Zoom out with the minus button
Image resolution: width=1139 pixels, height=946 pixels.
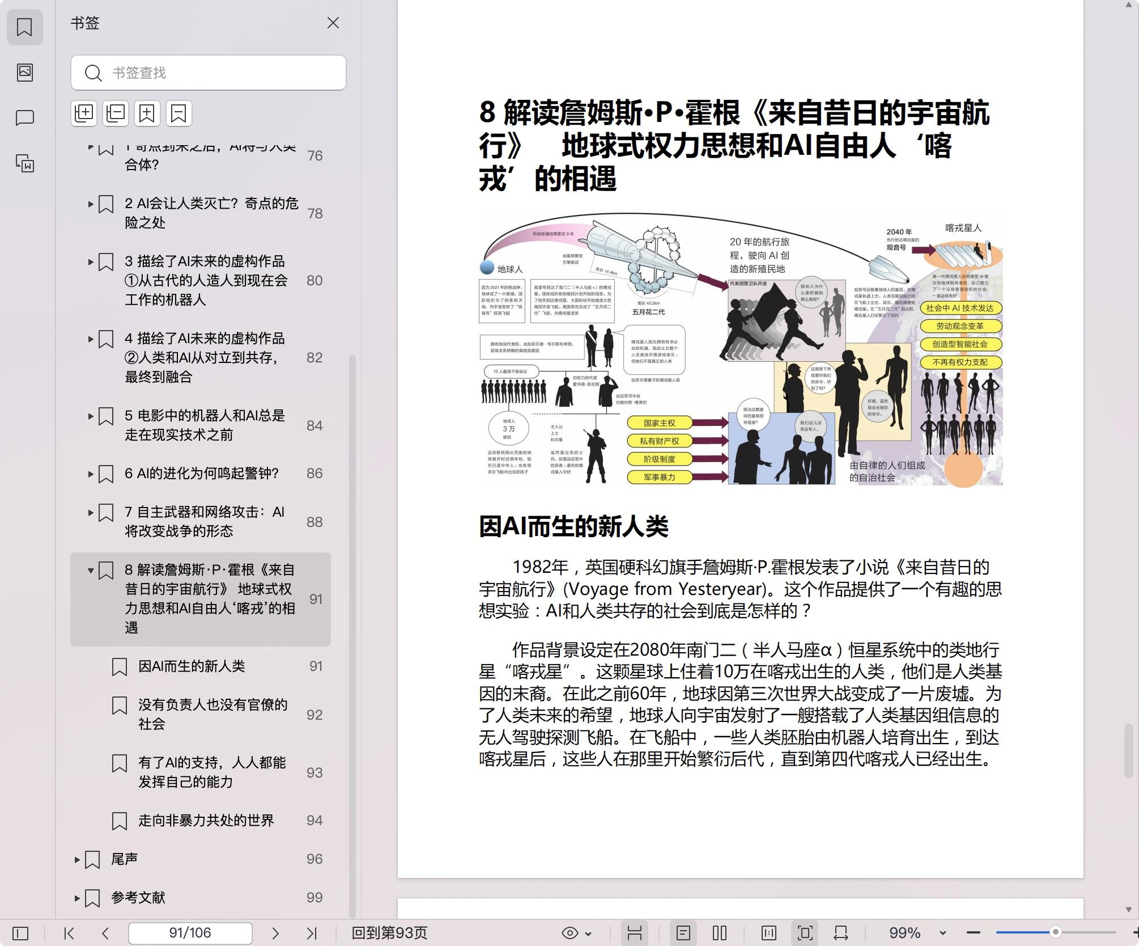tap(974, 933)
